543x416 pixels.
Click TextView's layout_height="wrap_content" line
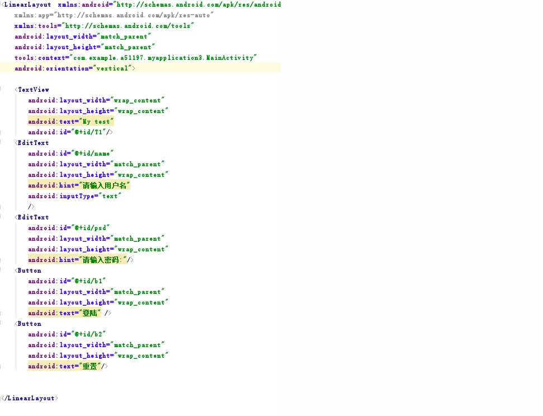click(x=98, y=111)
